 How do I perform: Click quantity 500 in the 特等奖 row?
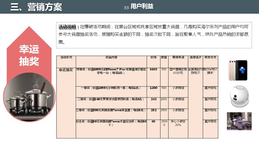164,69
